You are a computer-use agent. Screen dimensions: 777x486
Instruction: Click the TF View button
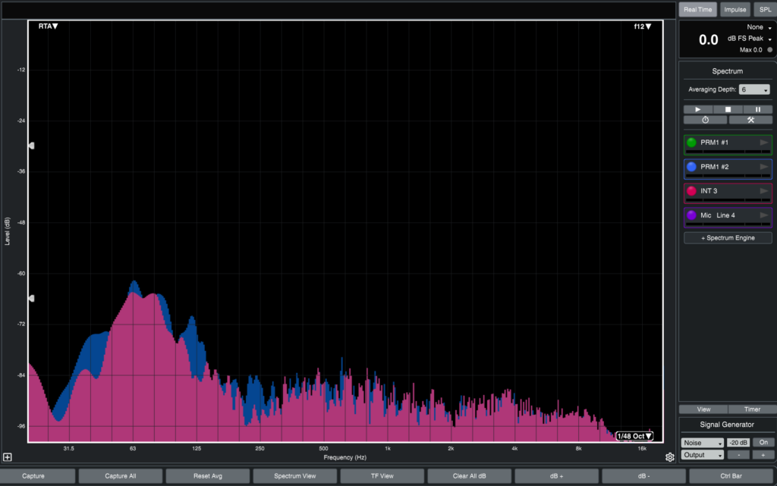click(x=382, y=476)
